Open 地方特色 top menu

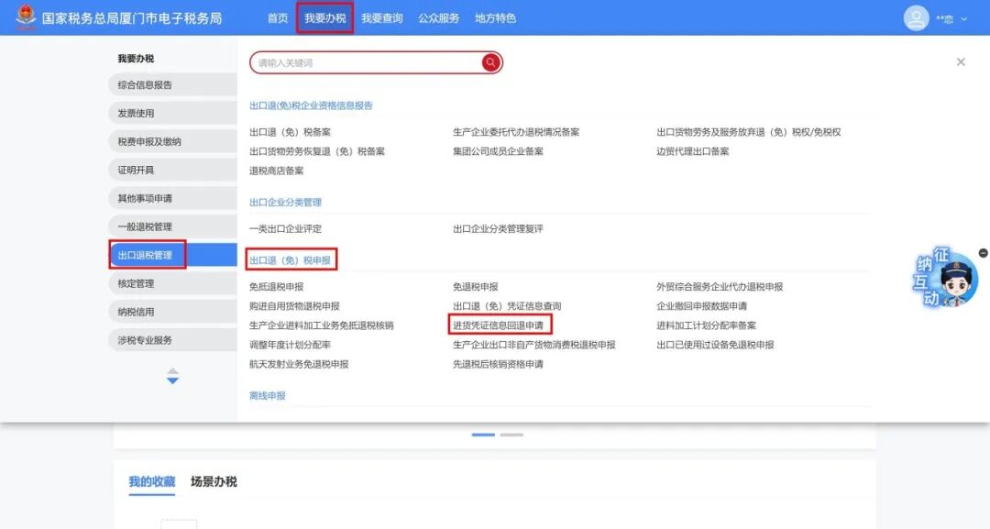[496, 18]
